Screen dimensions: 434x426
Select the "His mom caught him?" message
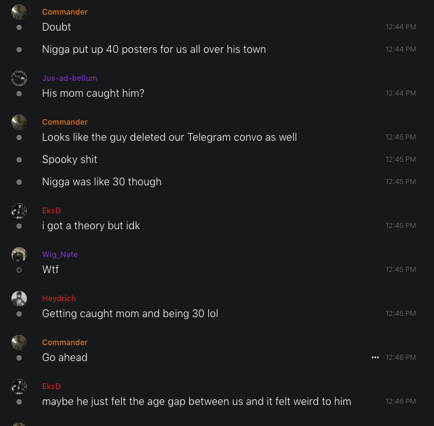[x=93, y=94]
